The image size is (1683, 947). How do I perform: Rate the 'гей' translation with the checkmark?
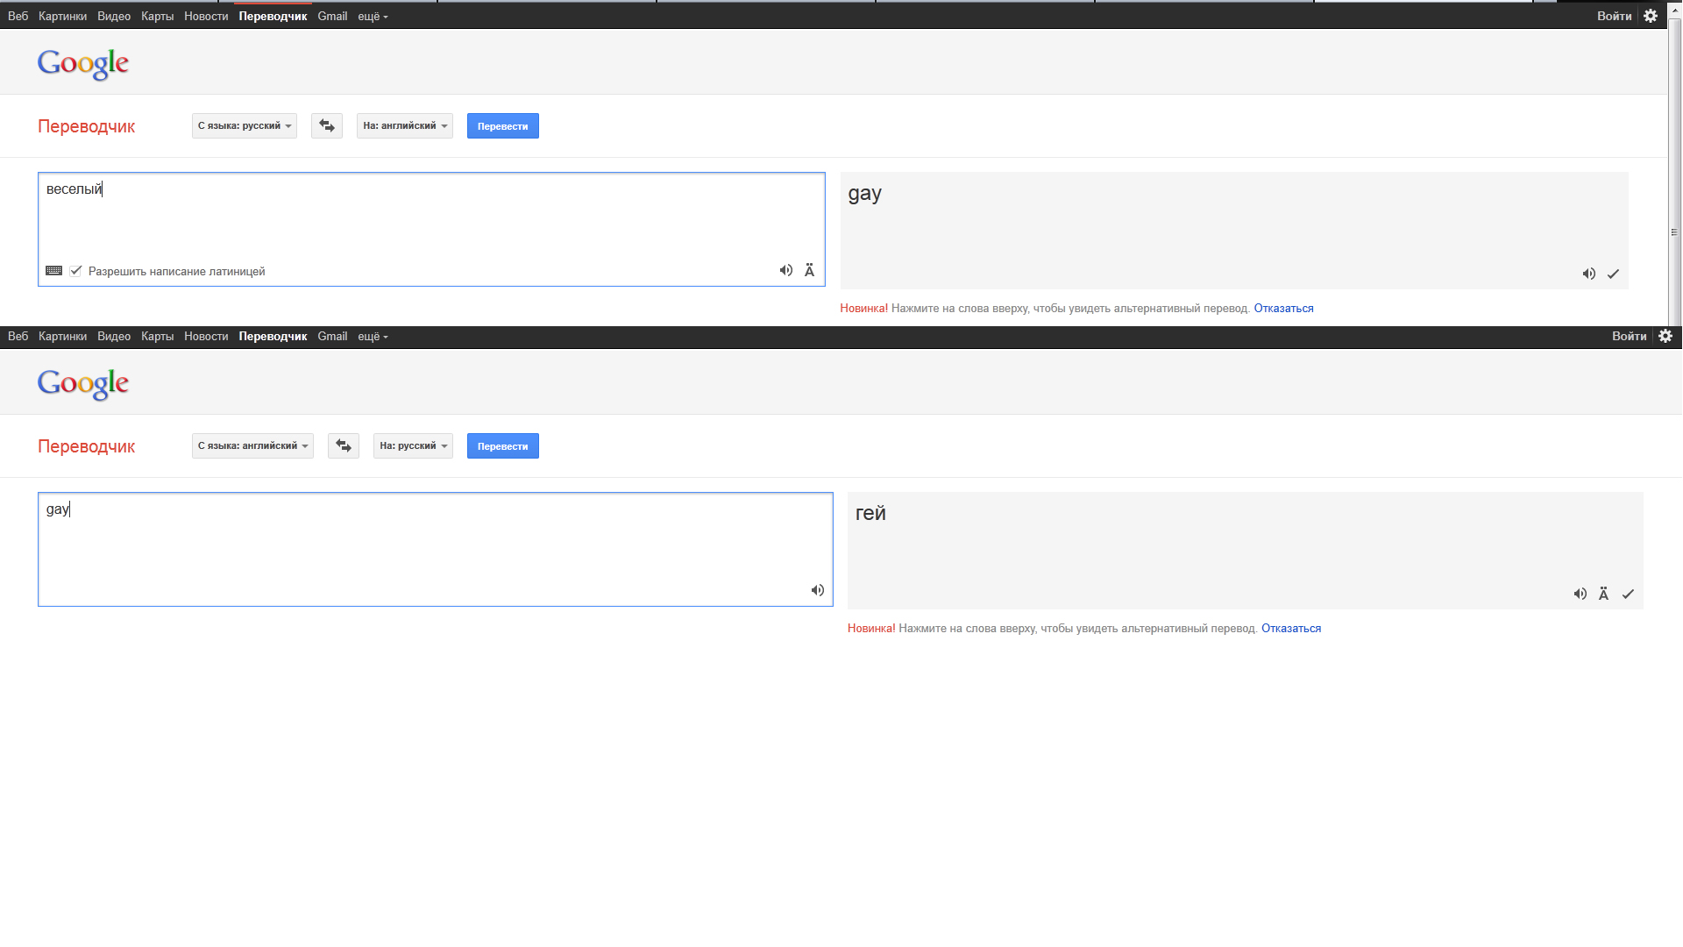click(1628, 594)
